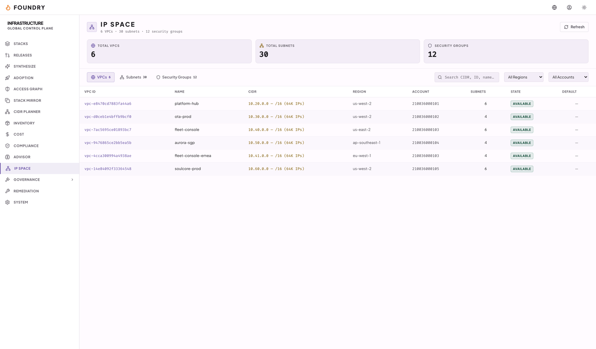Switch to the VPCs tab
Image resolution: width=596 pixels, height=349 pixels.
tap(101, 77)
